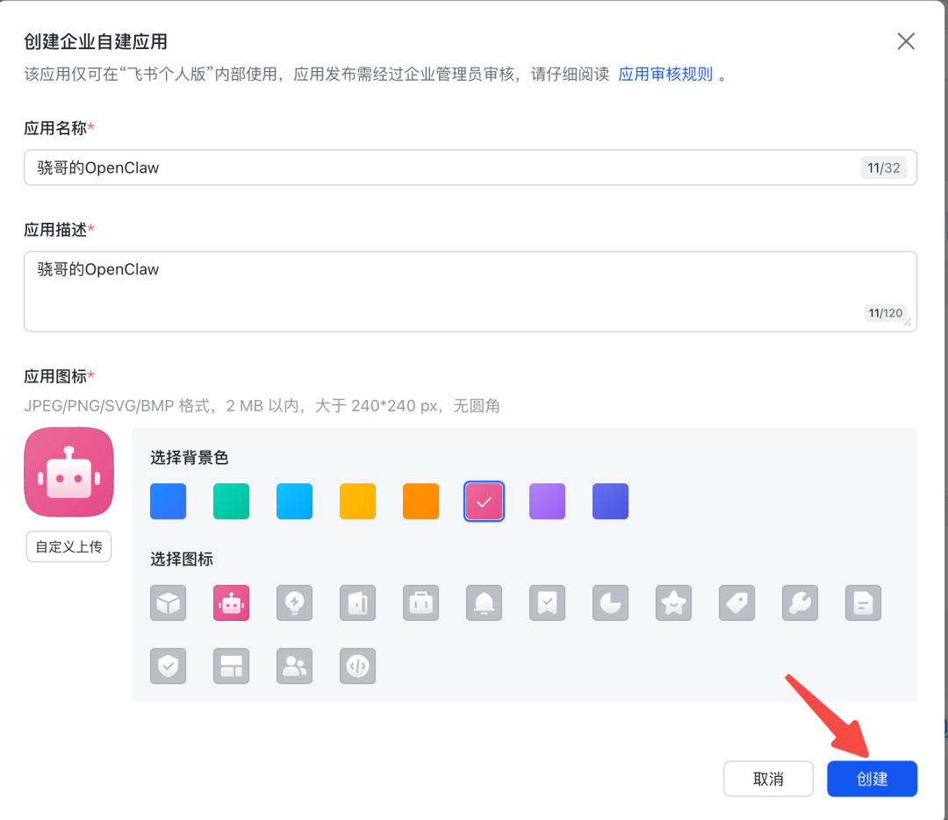Select the robot app icon
The height and width of the screenshot is (820, 948).
coord(231,603)
